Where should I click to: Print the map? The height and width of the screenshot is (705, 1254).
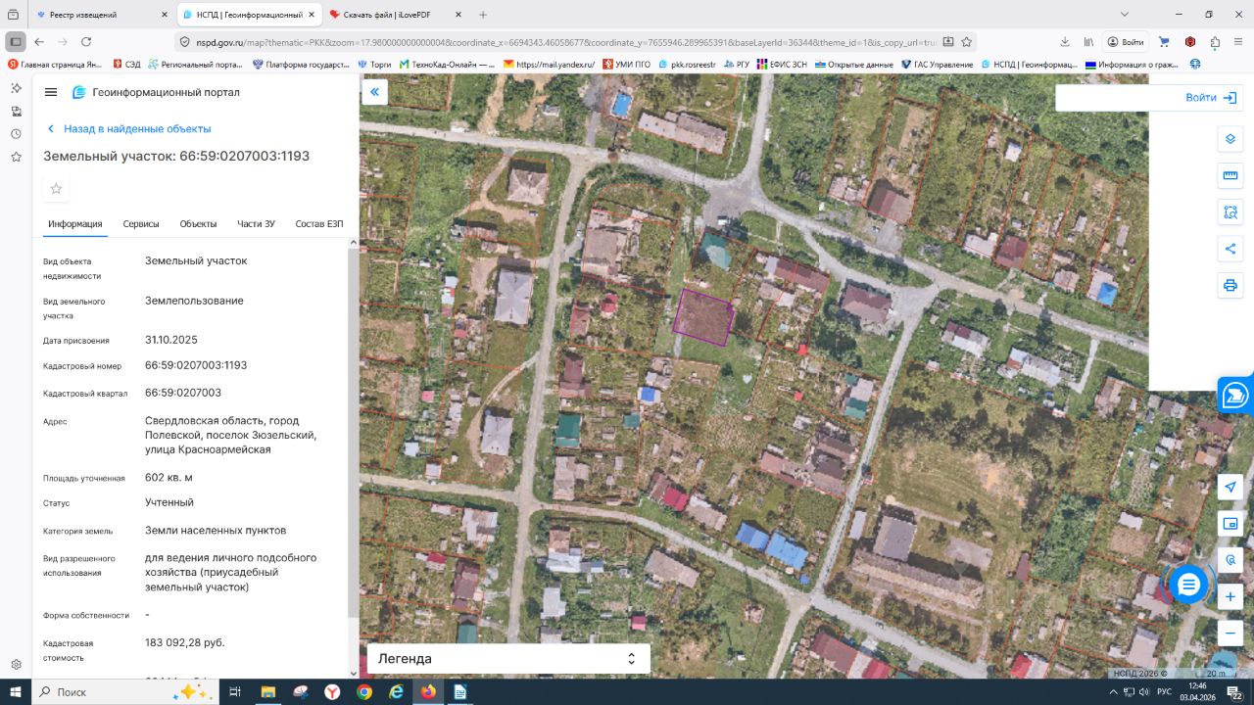click(x=1230, y=285)
